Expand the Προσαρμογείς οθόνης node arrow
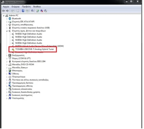This screenshot has height=129, width=144. click(7, 86)
